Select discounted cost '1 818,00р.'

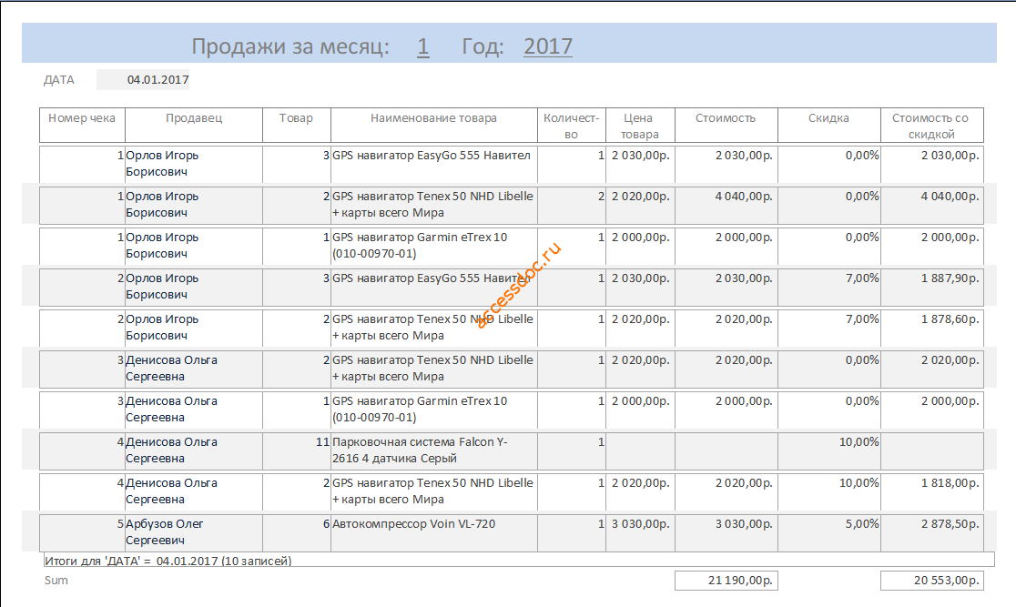[931, 491]
